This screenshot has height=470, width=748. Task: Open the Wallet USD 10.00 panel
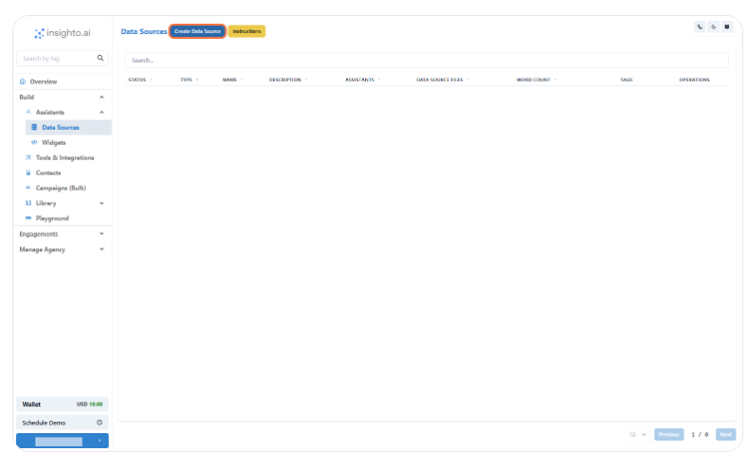[63, 405]
